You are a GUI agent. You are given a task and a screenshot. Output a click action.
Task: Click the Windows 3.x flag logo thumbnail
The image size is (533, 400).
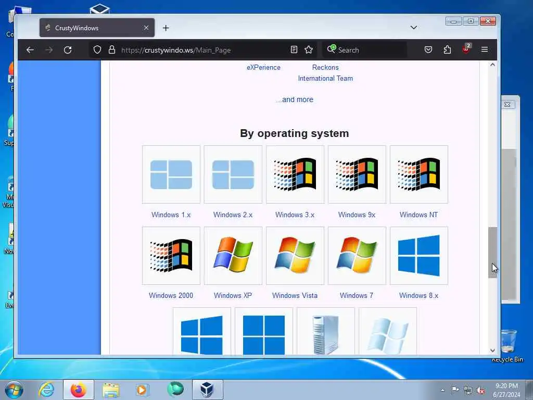click(x=295, y=174)
